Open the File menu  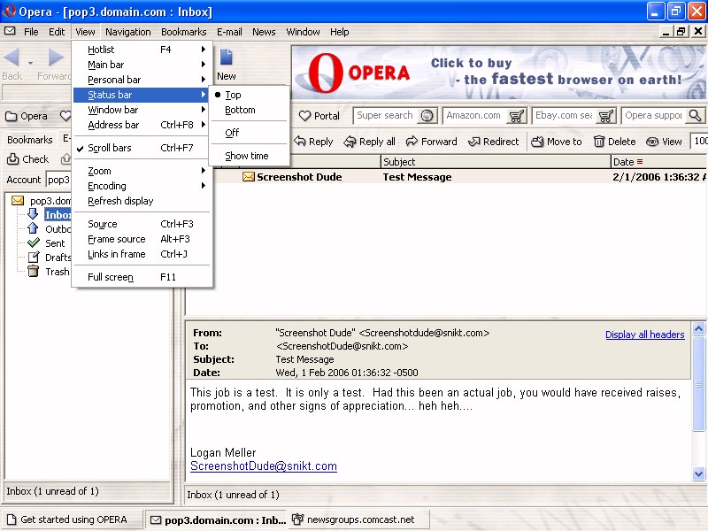31,32
